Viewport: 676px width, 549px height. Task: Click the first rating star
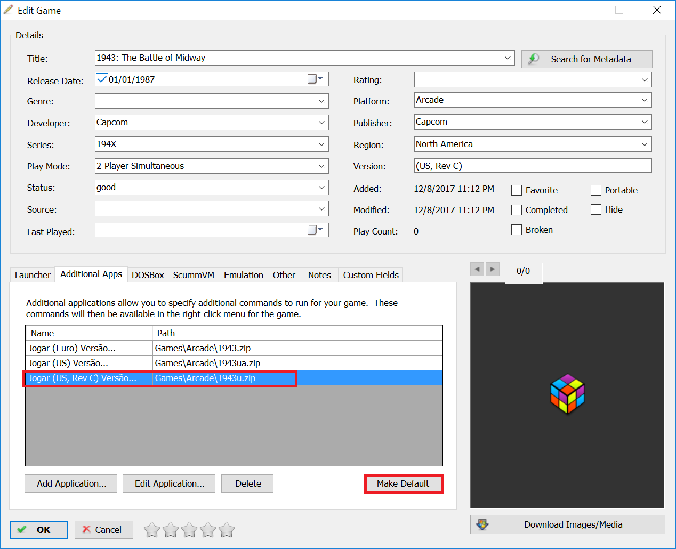coord(152,530)
